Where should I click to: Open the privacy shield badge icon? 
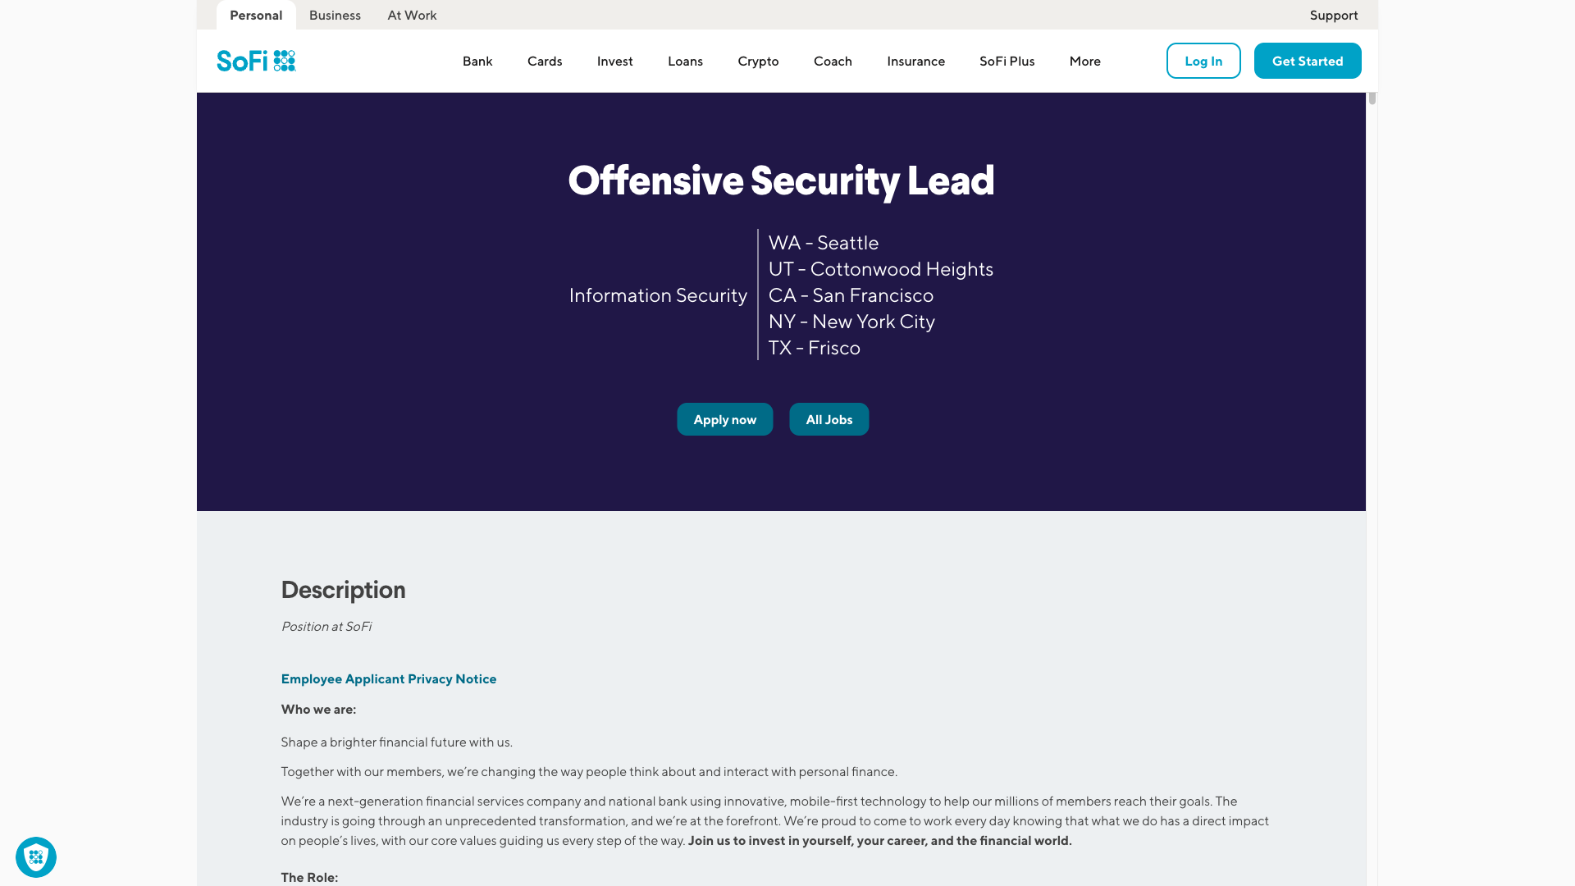pyautogui.click(x=36, y=857)
